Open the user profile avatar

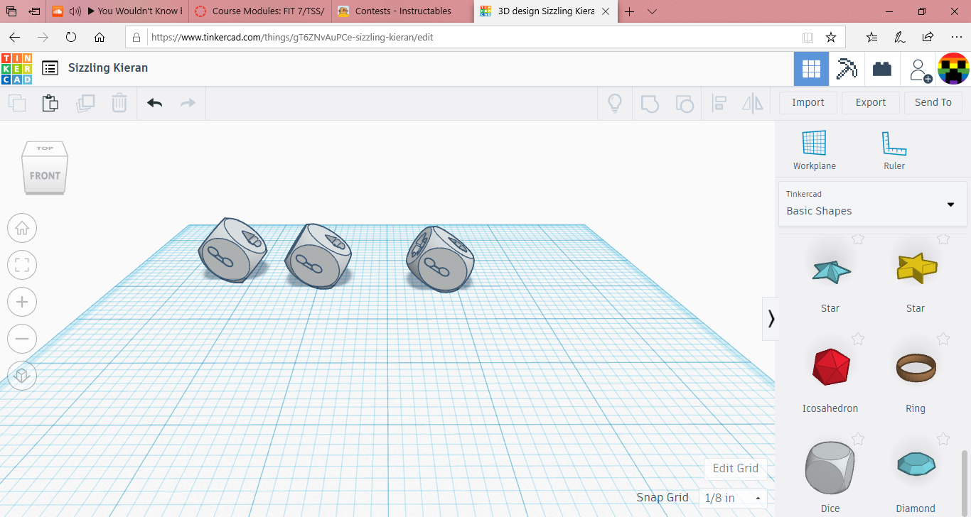point(953,69)
